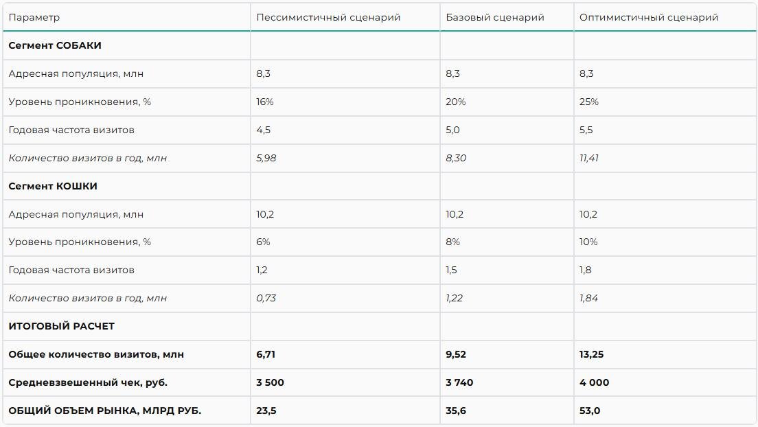
Task: Click the 'ИТОГОВЫЙ РАСЧЕТ' section label
Action: point(62,326)
